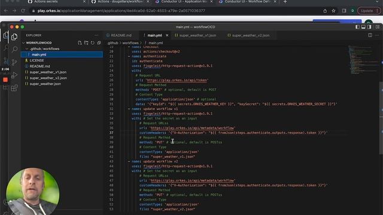Viewport: 383px width, 215px height.
Task: Go forward in Chrome browser
Action: (14, 11)
